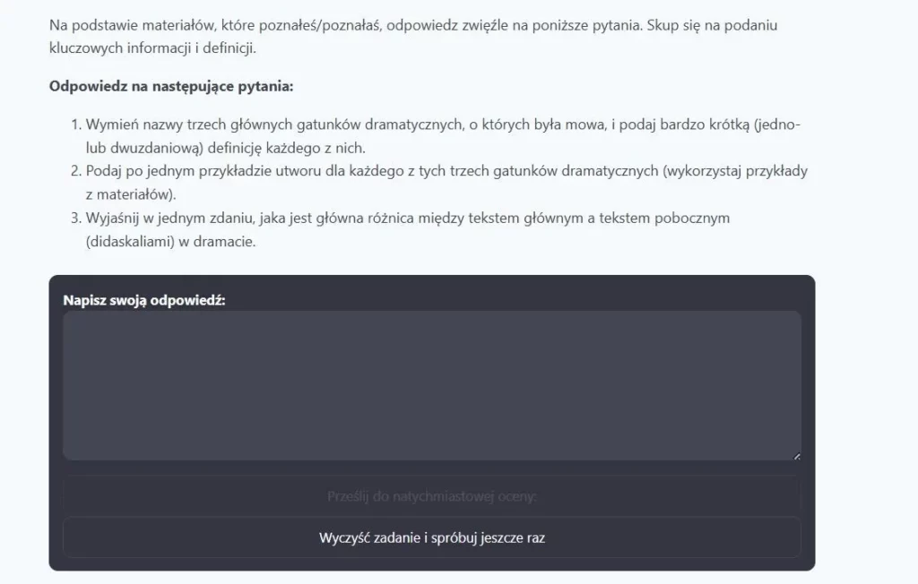
Task: Click the list number '3.' marker
Action: click(x=76, y=218)
